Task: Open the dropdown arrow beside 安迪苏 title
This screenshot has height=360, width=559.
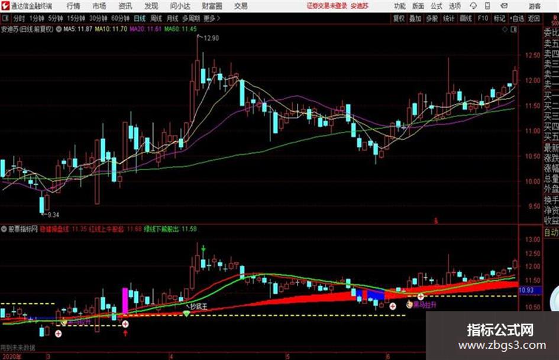Action: click(x=58, y=29)
